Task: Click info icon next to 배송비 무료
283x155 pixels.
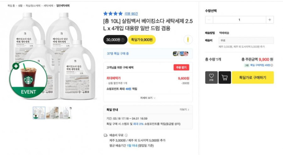Action: 126,135
